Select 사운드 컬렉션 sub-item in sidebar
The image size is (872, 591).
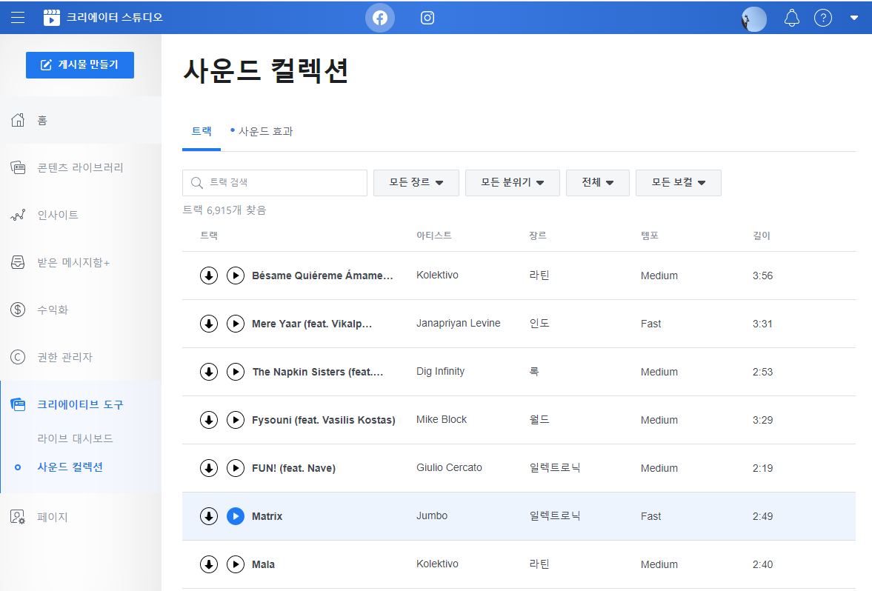(x=70, y=467)
